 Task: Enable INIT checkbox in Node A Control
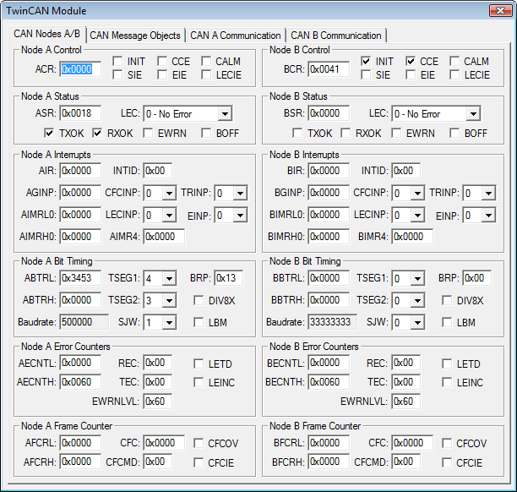click(x=117, y=62)
